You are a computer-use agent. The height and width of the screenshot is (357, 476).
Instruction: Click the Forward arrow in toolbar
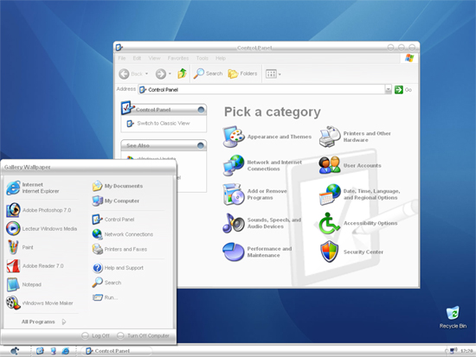161,73
